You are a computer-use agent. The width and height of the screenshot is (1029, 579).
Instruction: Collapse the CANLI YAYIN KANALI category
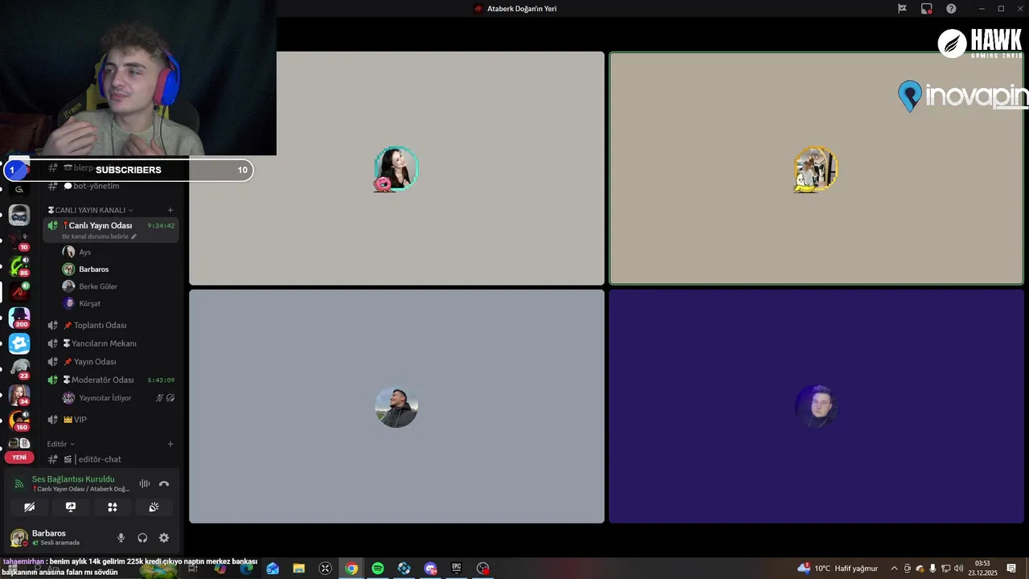point(90,210)
